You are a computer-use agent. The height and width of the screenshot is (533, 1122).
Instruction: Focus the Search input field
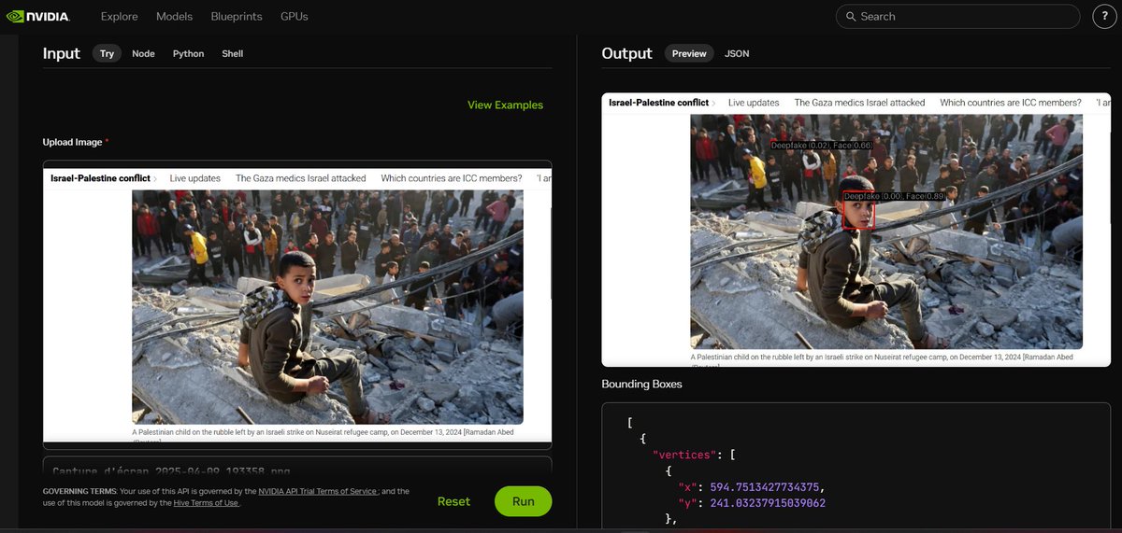point(958,17)
